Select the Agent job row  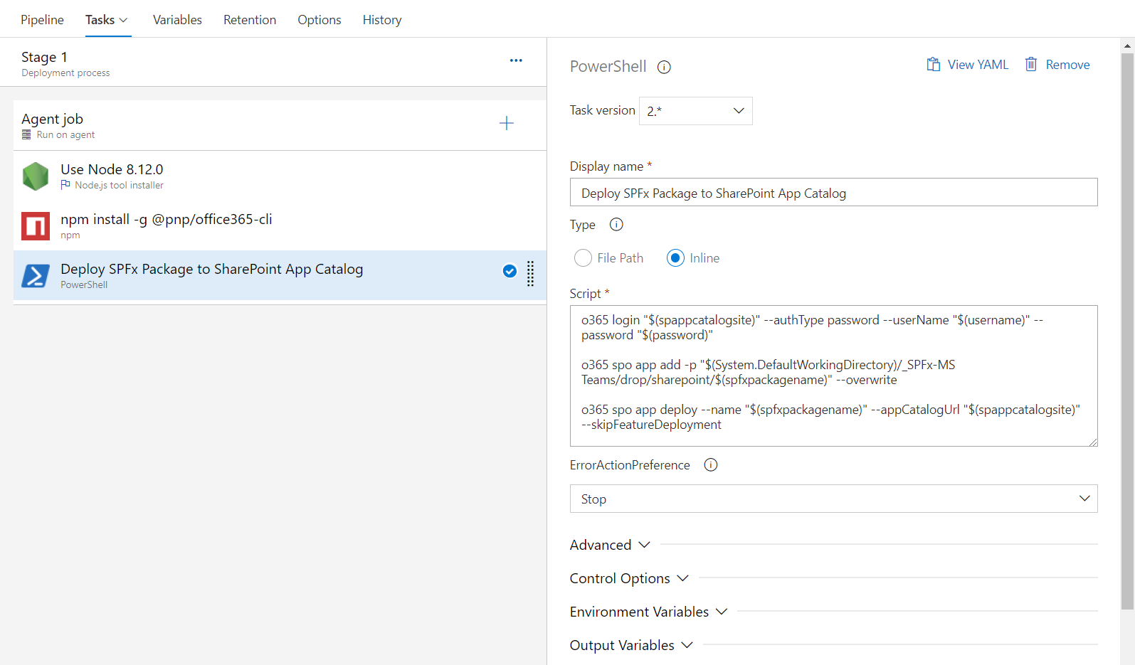coord(280,125)
